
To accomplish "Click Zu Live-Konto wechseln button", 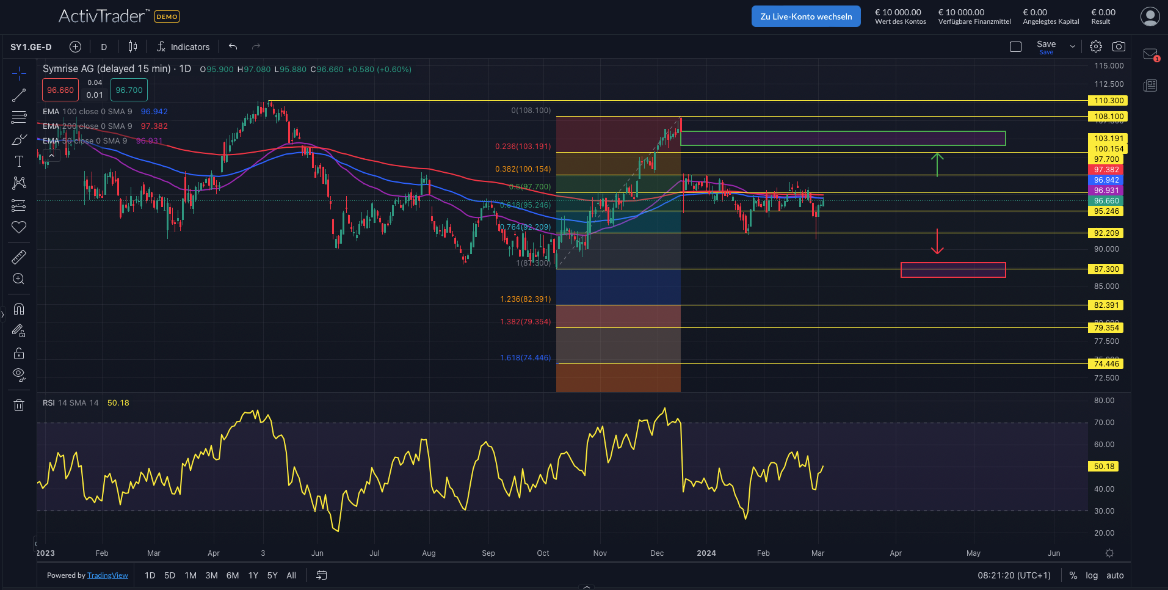I will click(x=806, y=16).
